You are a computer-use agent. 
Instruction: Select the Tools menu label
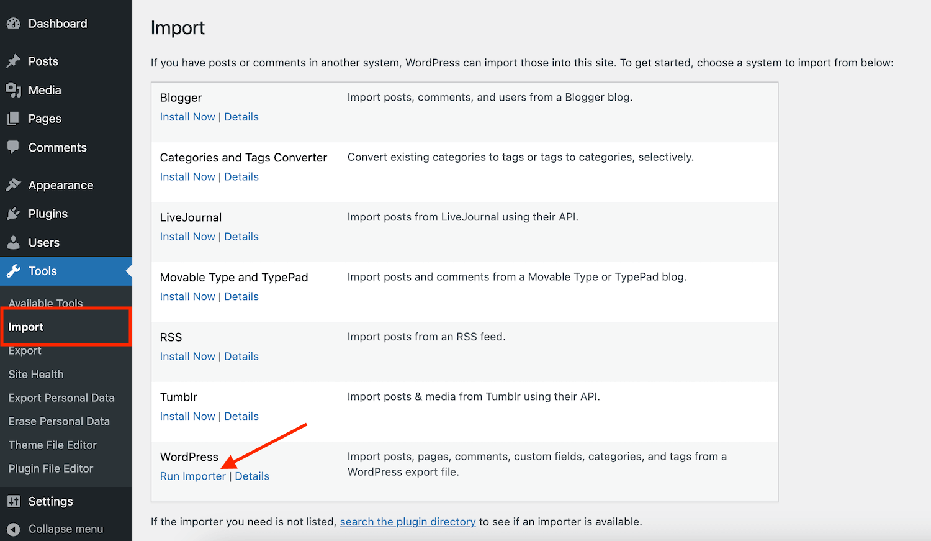coord(43,271)
